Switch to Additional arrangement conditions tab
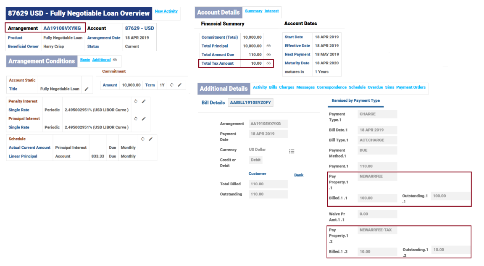Viewport: 484px width, 266px height. pos(101,60)
